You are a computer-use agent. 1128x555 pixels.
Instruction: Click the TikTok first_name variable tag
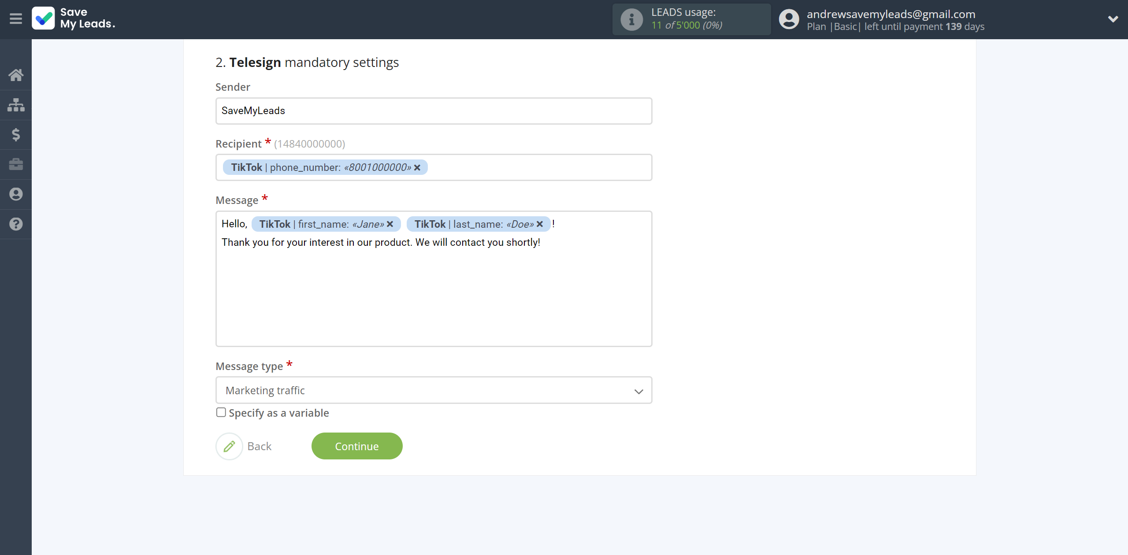(x=326, y=224)
